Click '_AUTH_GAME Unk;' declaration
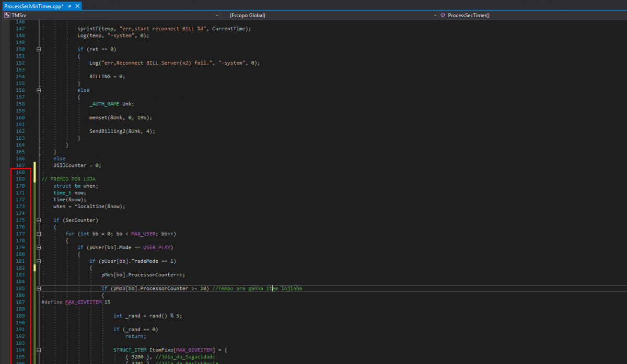Viewport: 627px width, 364px height. tap(112, 104)
